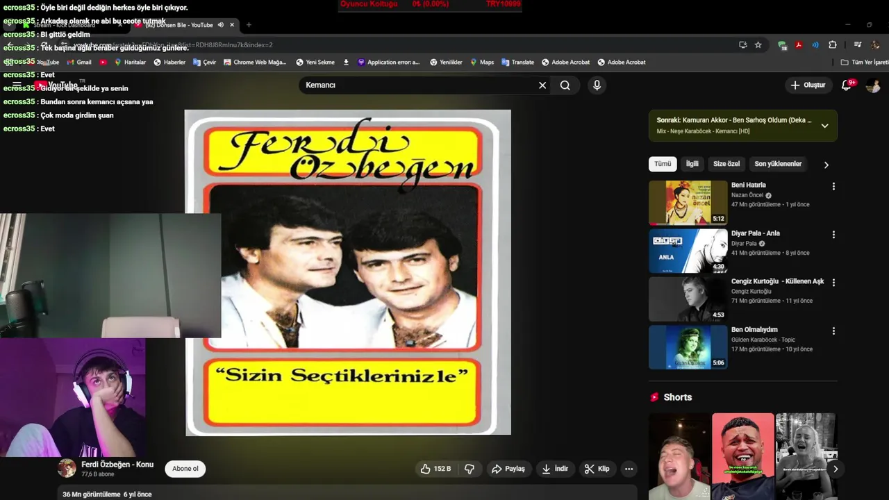Open options menu for Ben Olmalıydım video
Image resolution: width=889 pixels, height=500 pixels.
coord(833,331)
